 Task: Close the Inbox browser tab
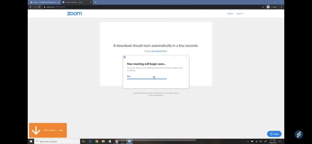pos(59,2)
